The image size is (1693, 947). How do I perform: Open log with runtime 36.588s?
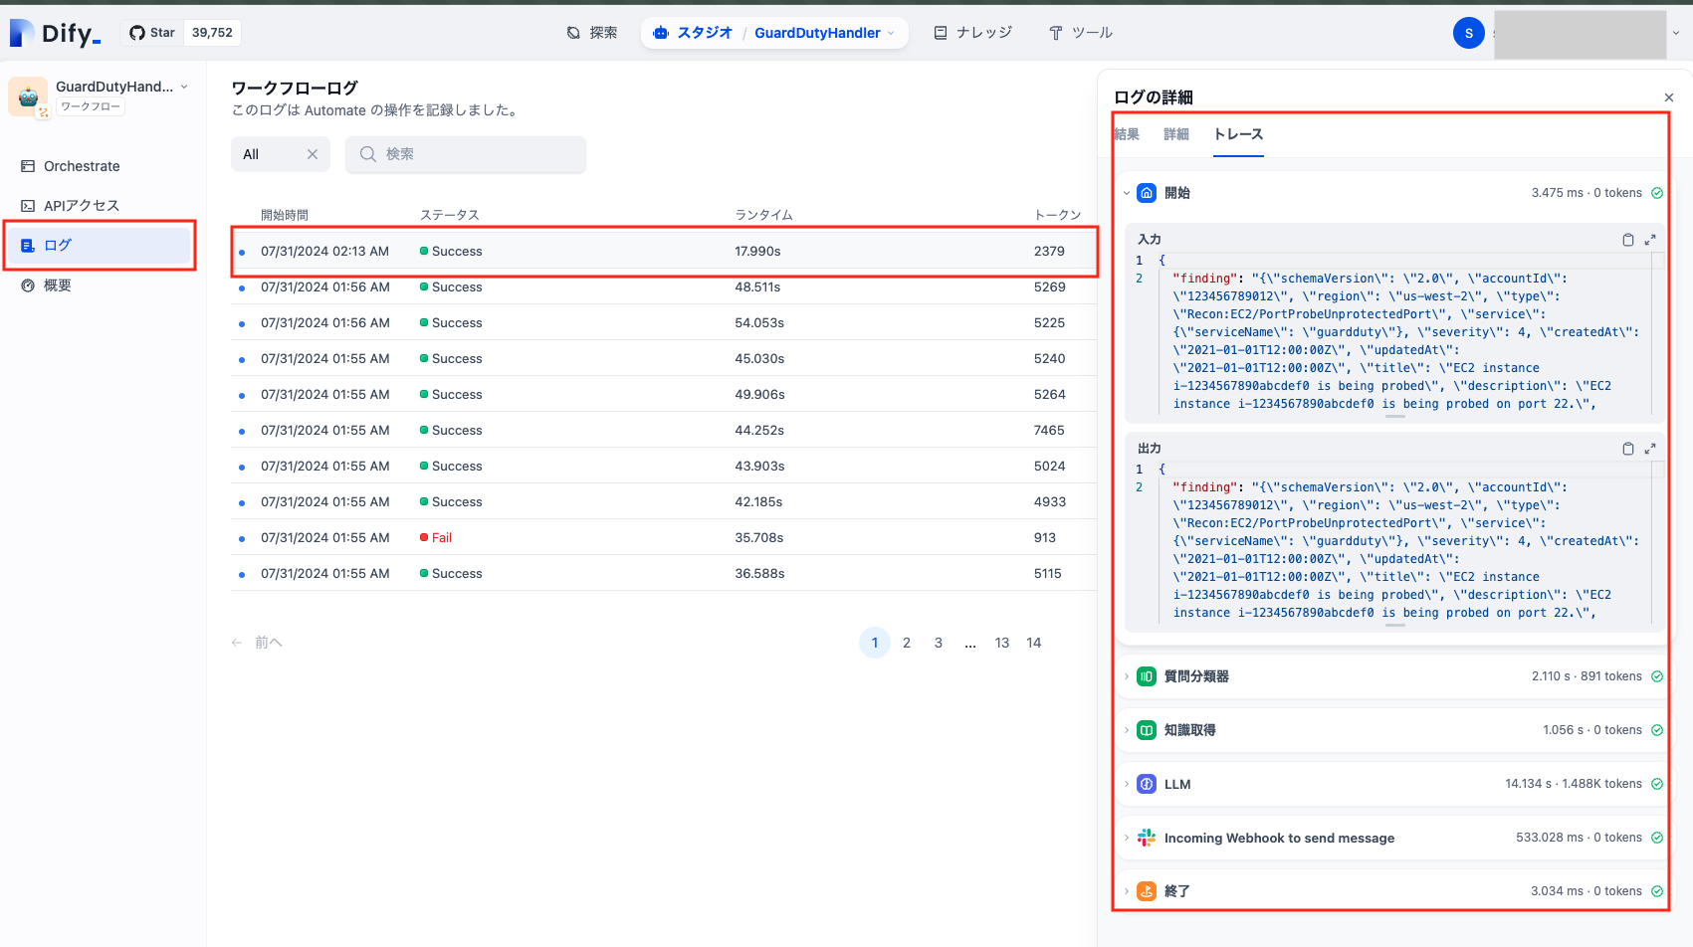point(664,574)
